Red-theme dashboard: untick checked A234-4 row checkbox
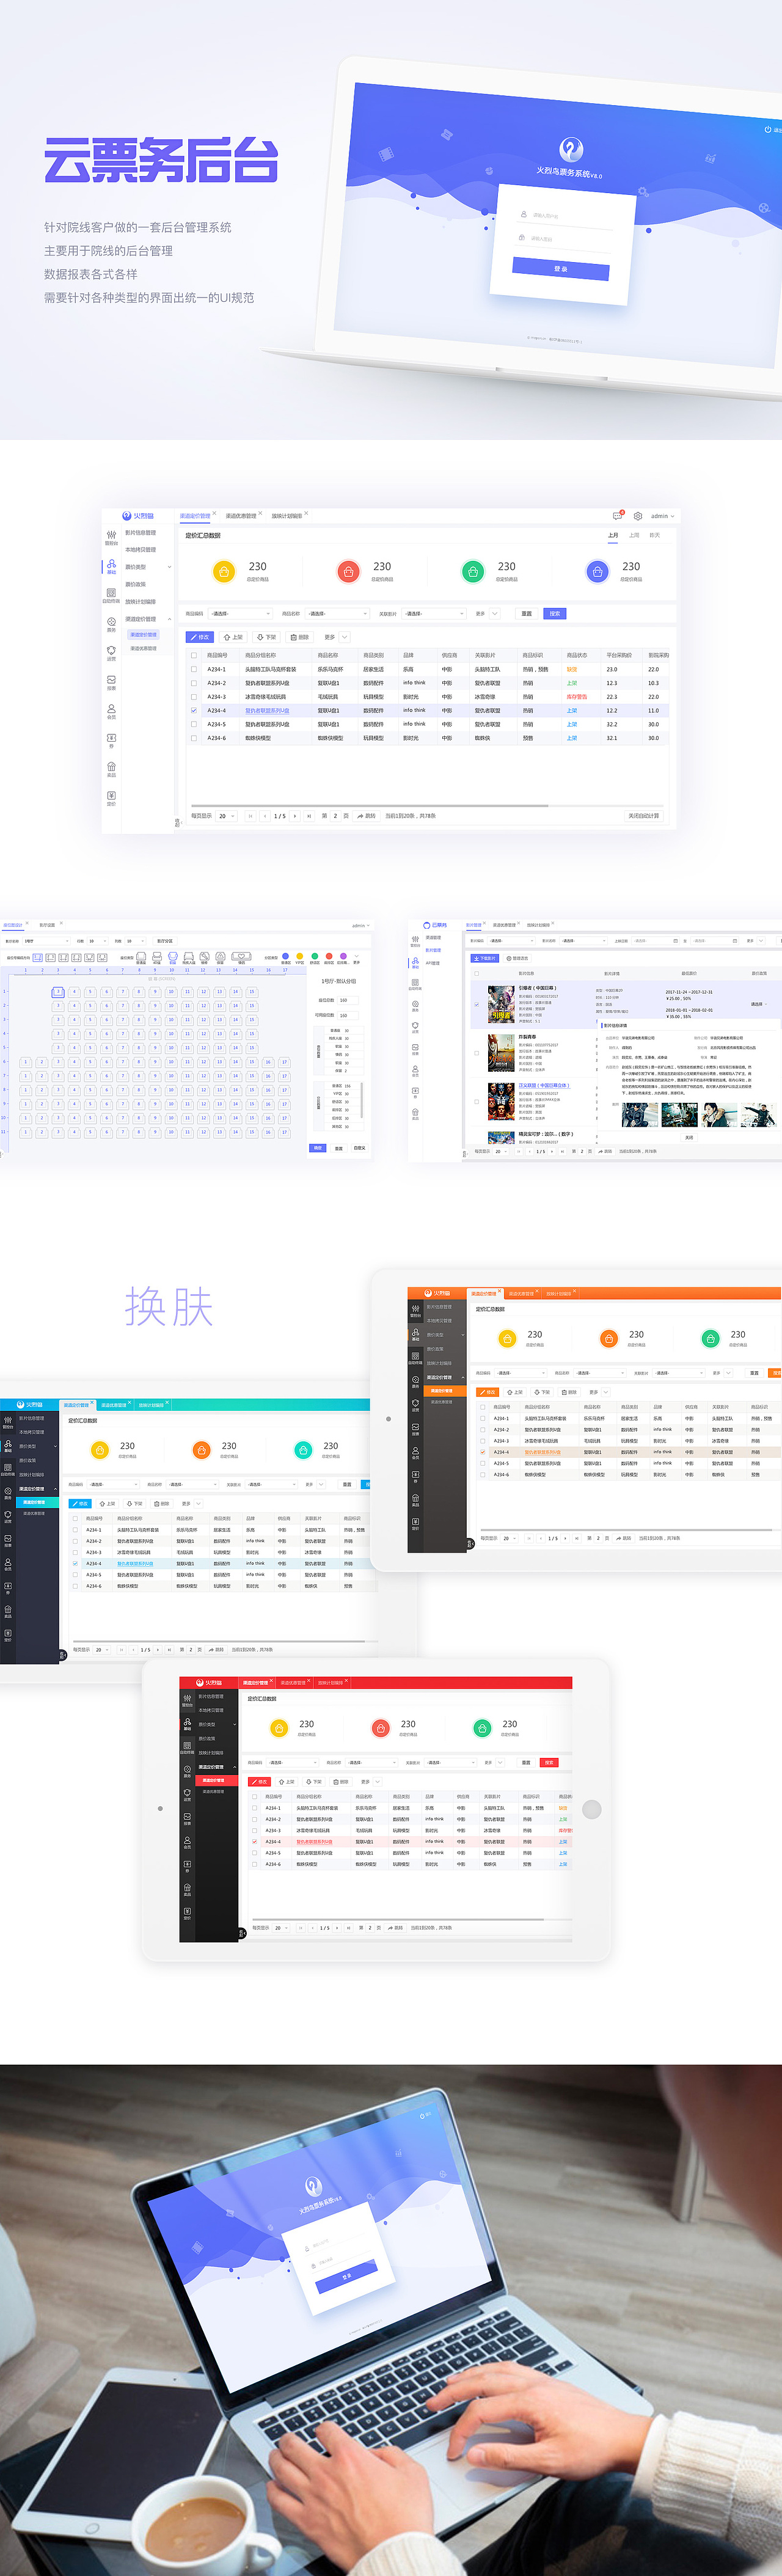782x2576 pixels. click(x=255, y=1841)
